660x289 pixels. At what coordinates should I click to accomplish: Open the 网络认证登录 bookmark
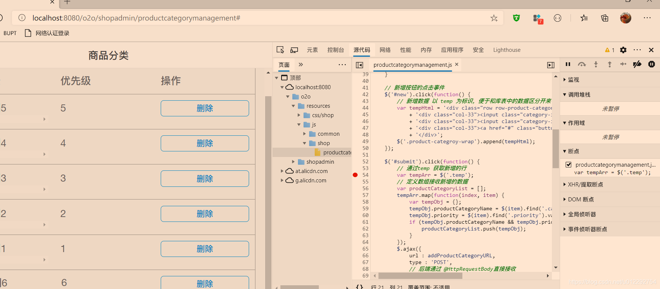pos(47,33)
